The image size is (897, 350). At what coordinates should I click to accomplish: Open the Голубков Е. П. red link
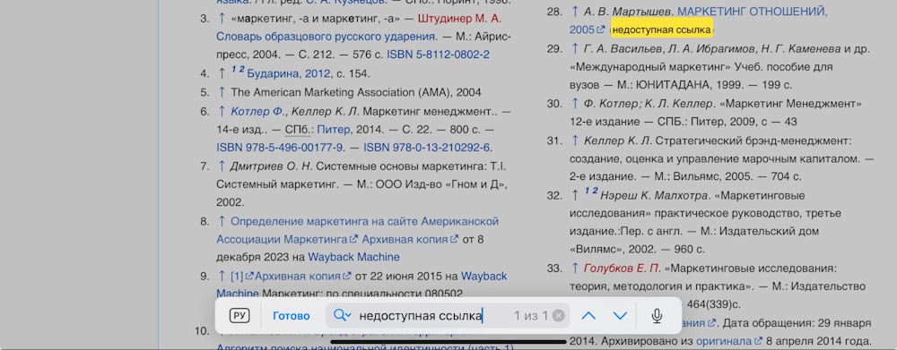pos(623,269)
